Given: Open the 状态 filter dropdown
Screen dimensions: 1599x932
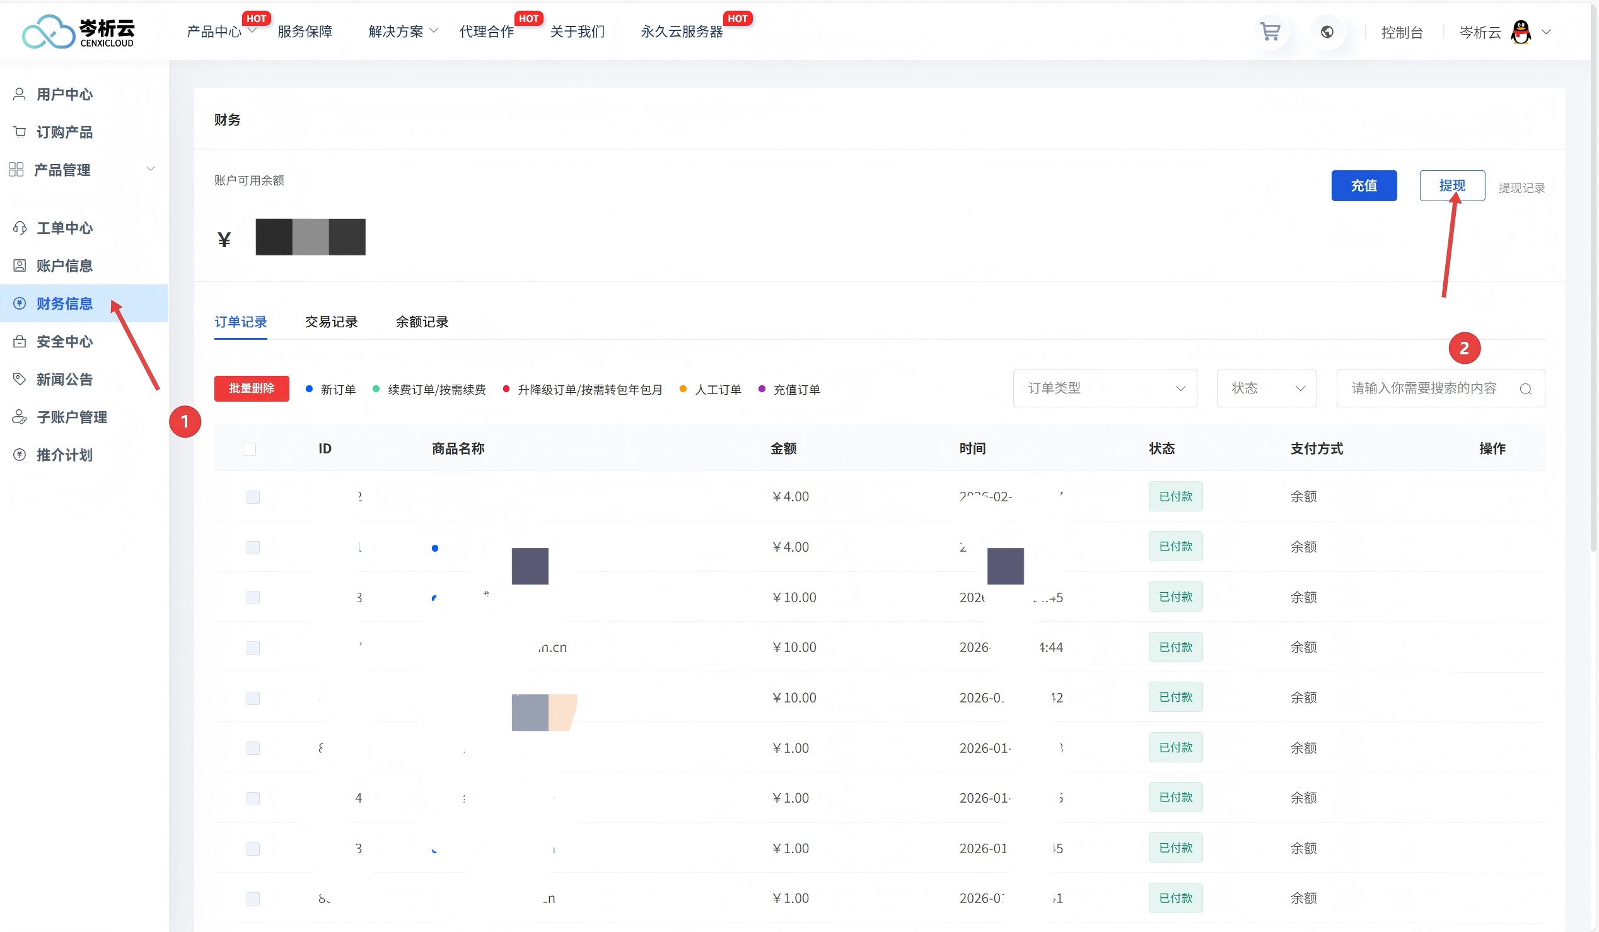Looking at the screenshot, I should [x=1267, y=388].
